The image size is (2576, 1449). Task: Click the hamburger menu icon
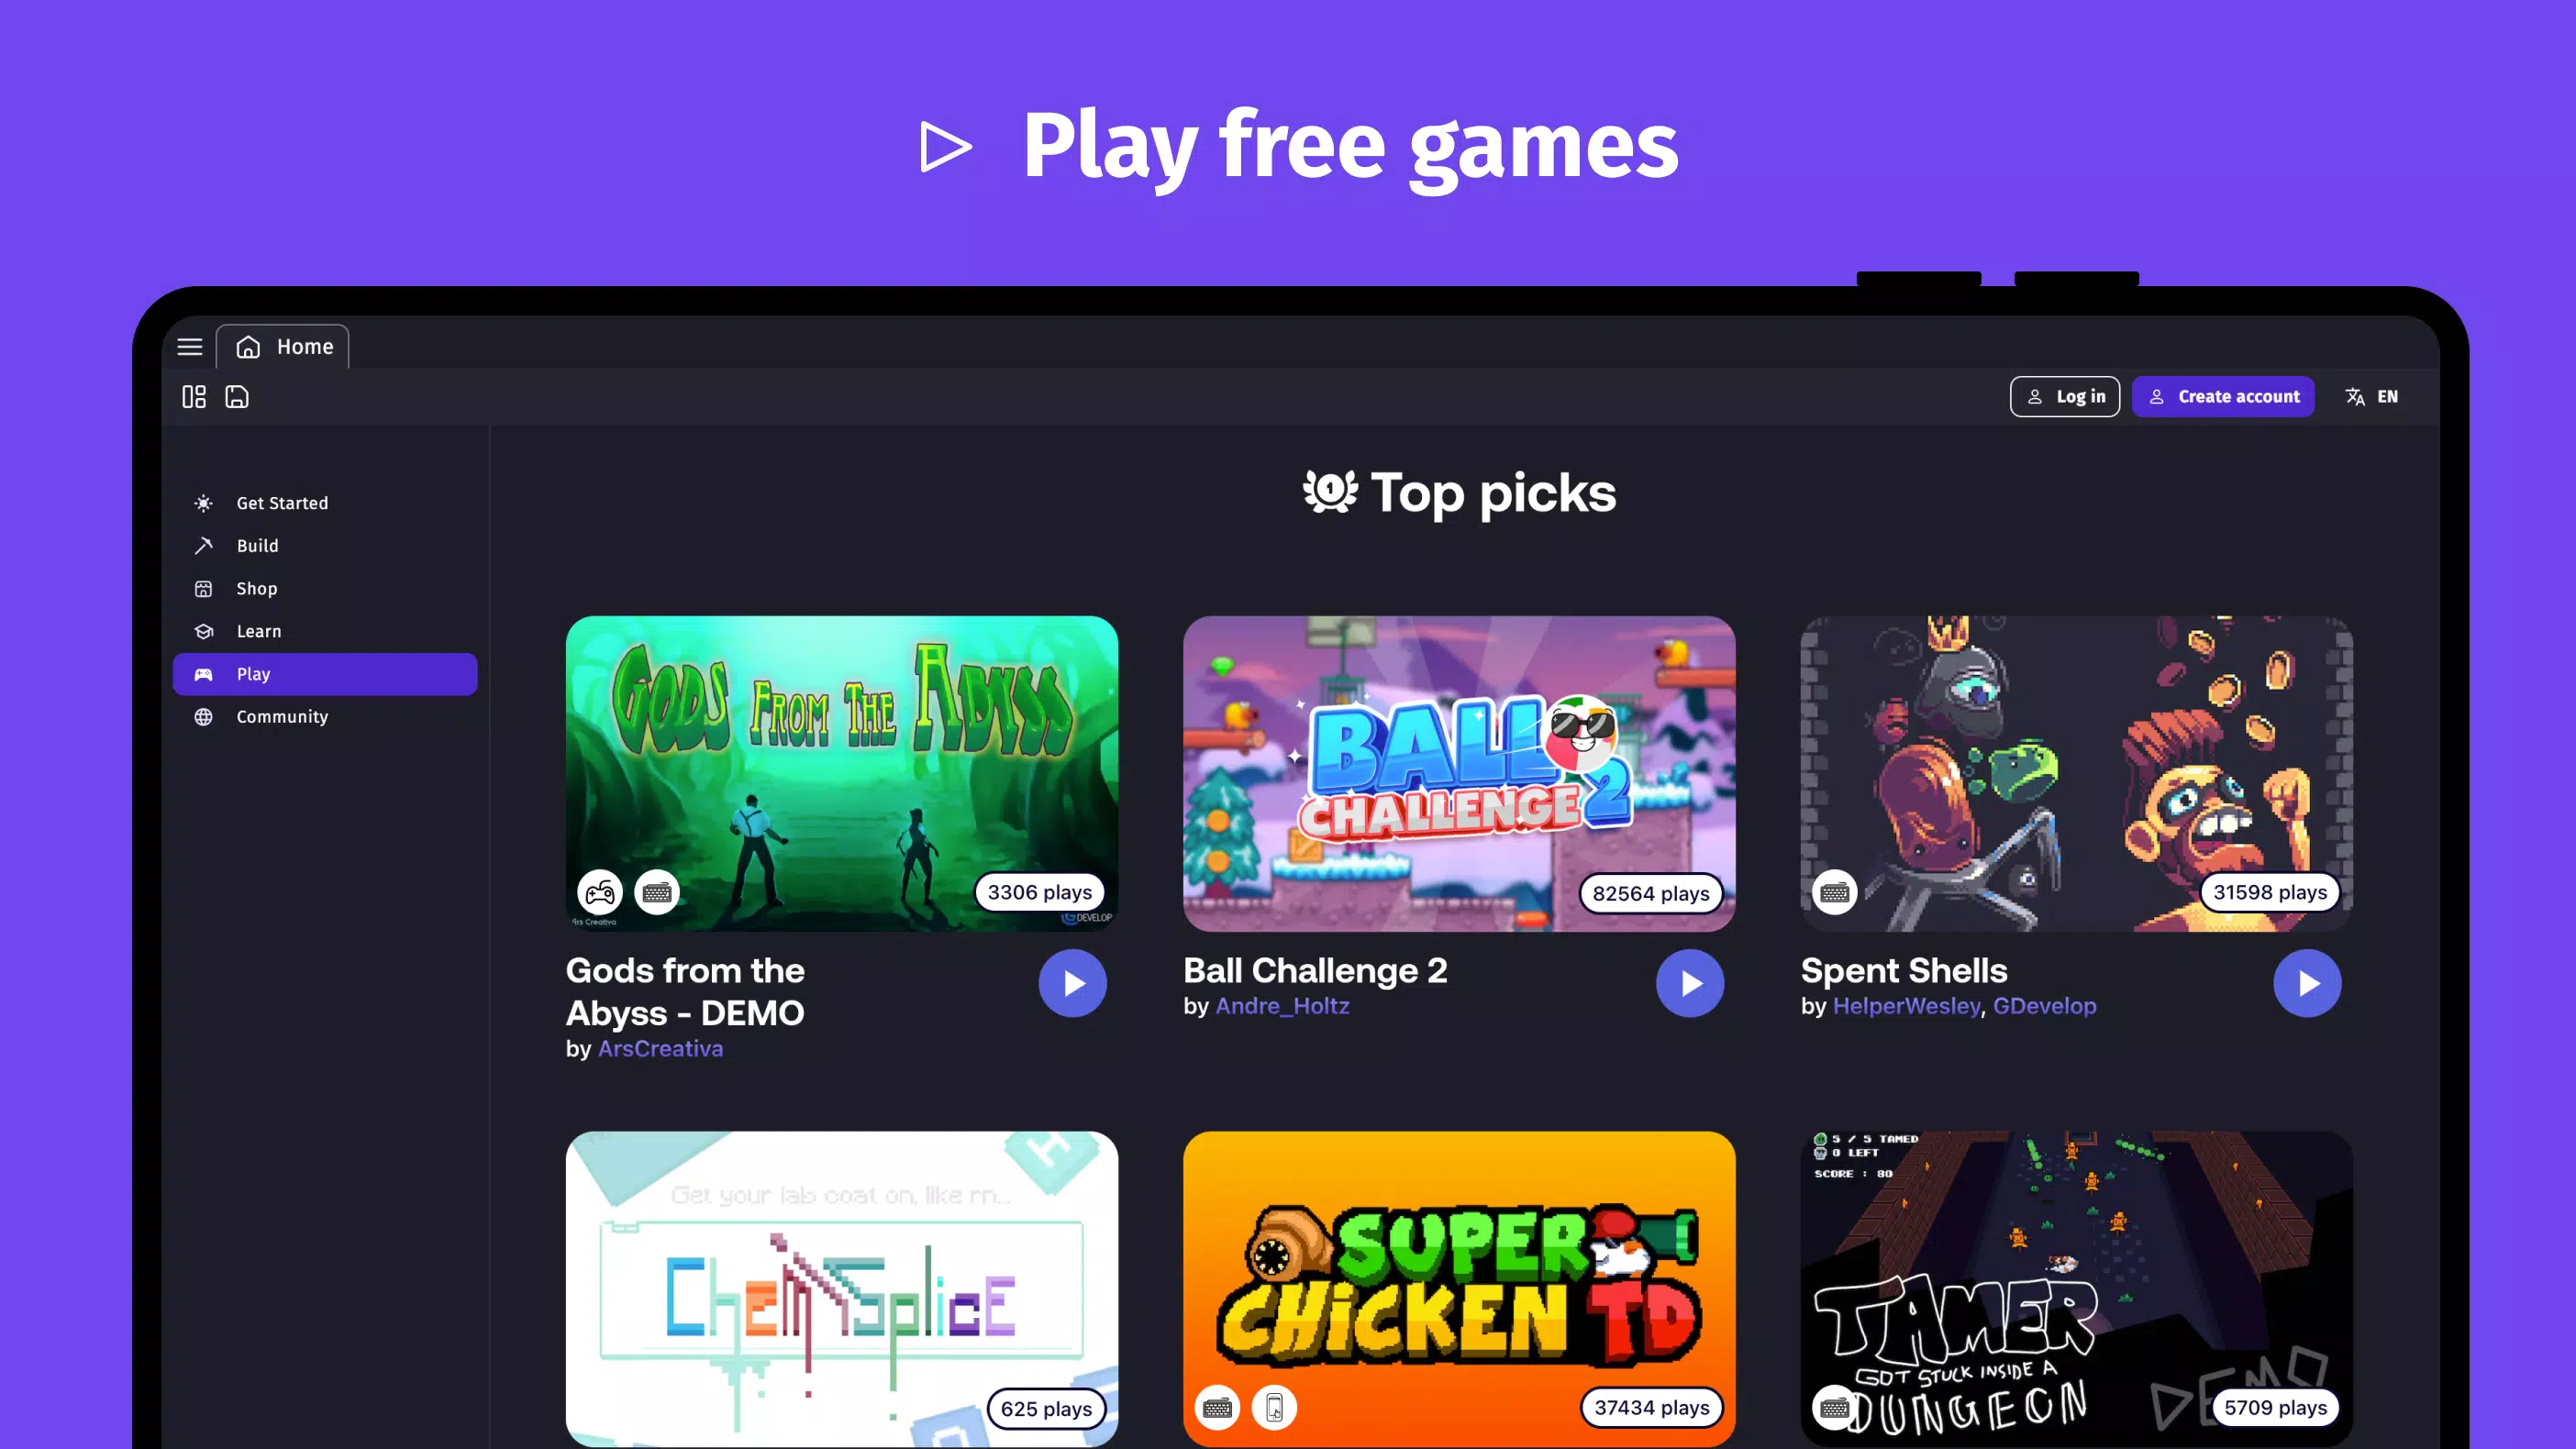[189, 347]
